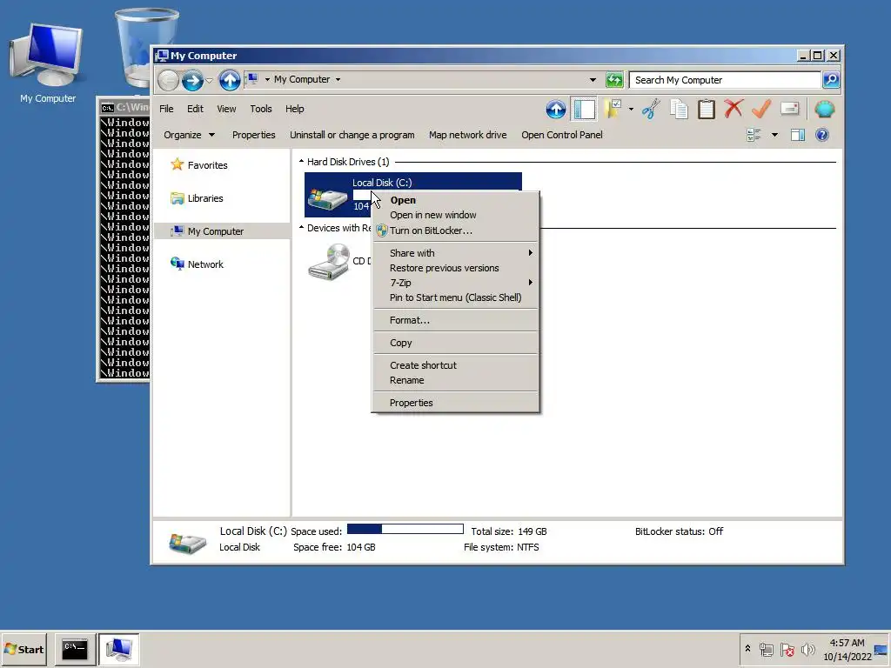Click the Up arrow beside address bar
This screenshot has height=668, width=891.
click(230, 80)
